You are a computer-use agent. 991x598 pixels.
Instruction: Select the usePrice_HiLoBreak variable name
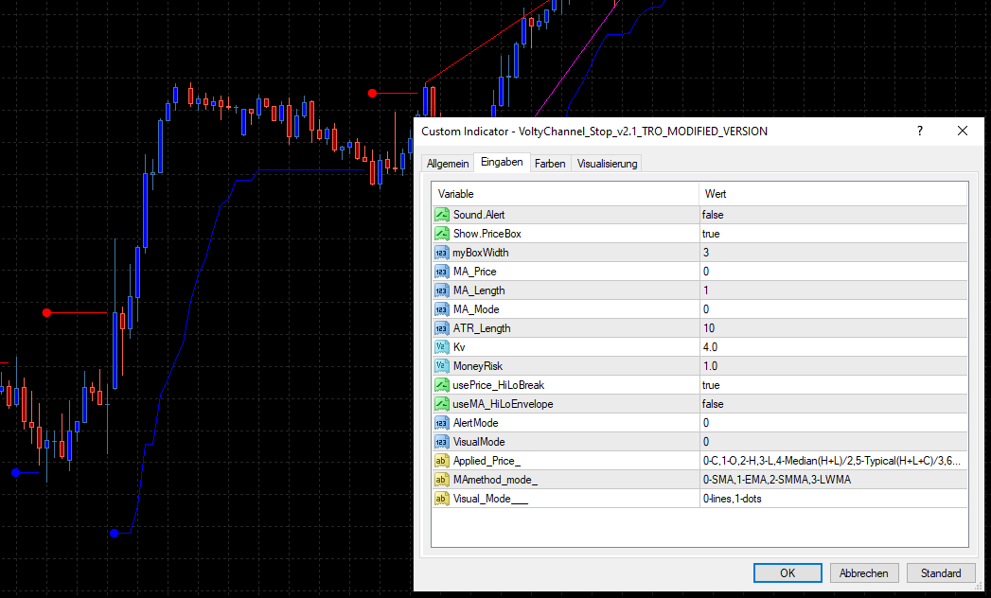[x=498, y=385]
